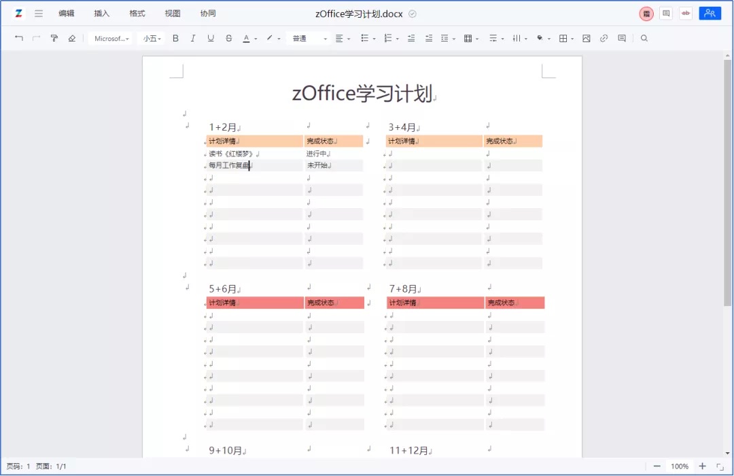Apply the text highlighter pen
Viewport: 734px width, 476px height.
pos(270,38)
